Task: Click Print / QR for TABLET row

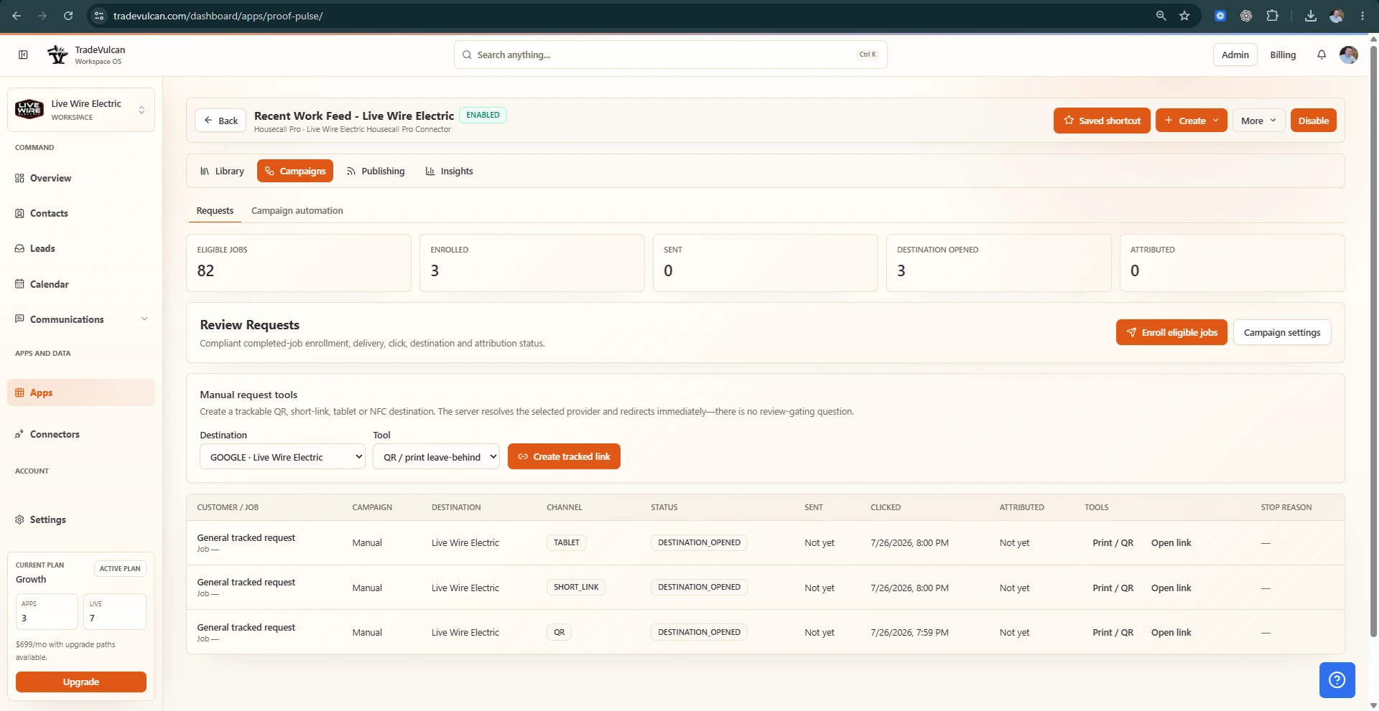Action: click(x=1113, y=542)
